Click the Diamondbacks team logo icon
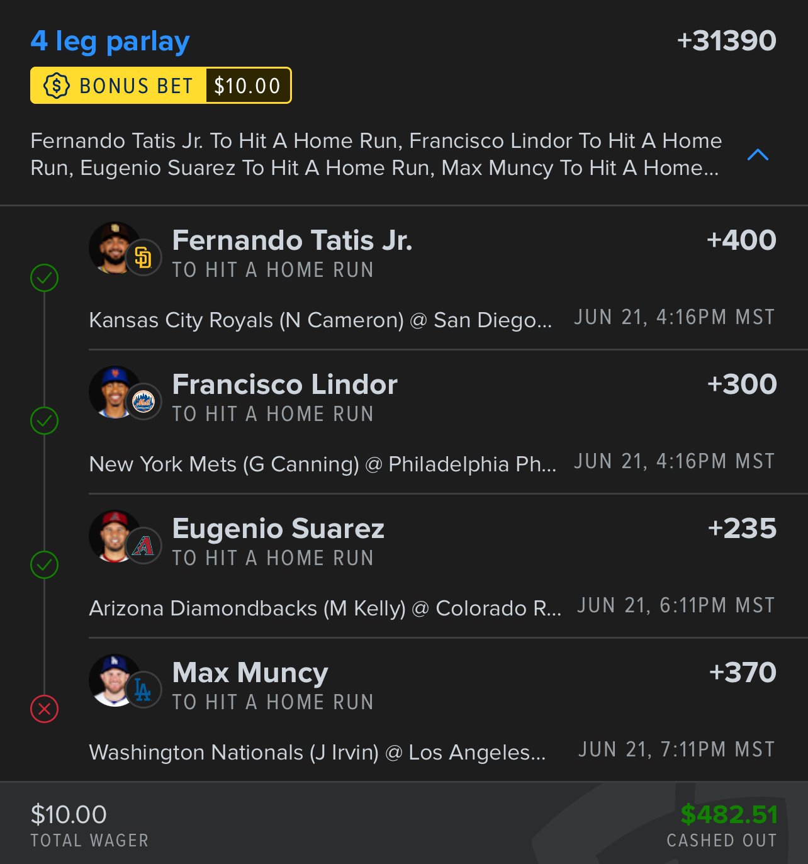Viewport: 808px width, 864px height. coord(143,546)
